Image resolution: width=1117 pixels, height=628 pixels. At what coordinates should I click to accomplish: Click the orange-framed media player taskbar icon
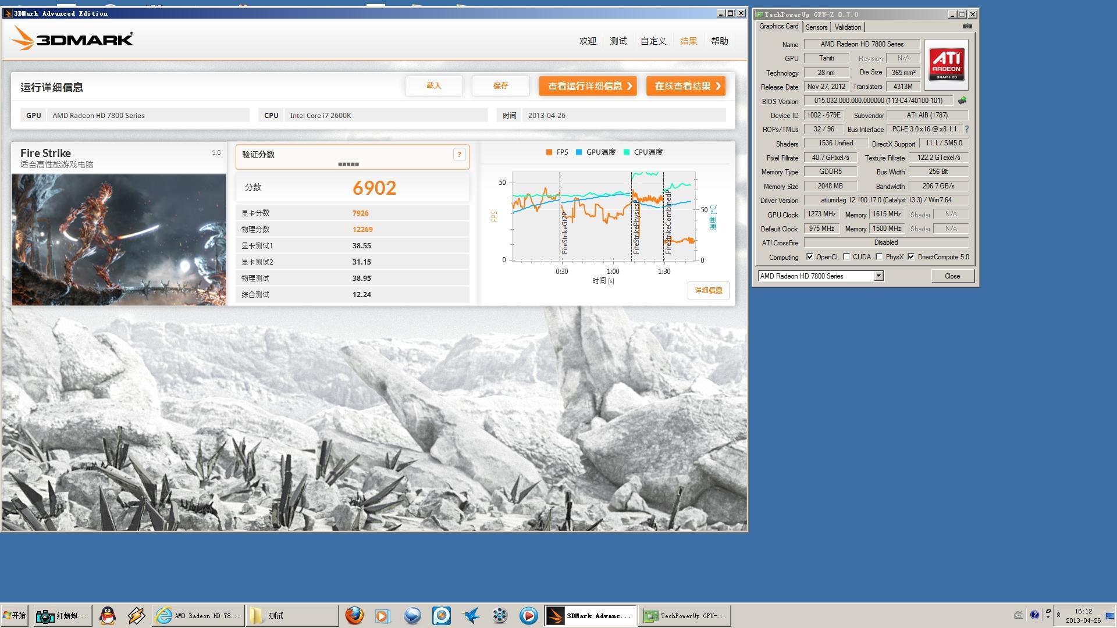click(x=383, y=615)
